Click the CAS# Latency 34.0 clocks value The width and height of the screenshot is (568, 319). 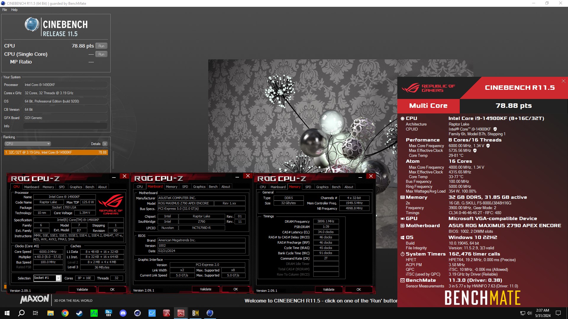326,232
